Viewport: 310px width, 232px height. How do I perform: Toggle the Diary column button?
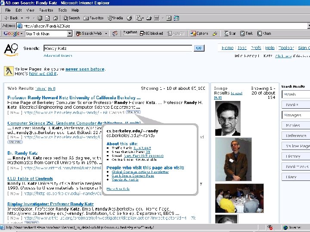click(296, 177)
